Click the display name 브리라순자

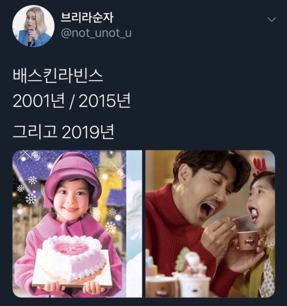[x=87, y=17]
